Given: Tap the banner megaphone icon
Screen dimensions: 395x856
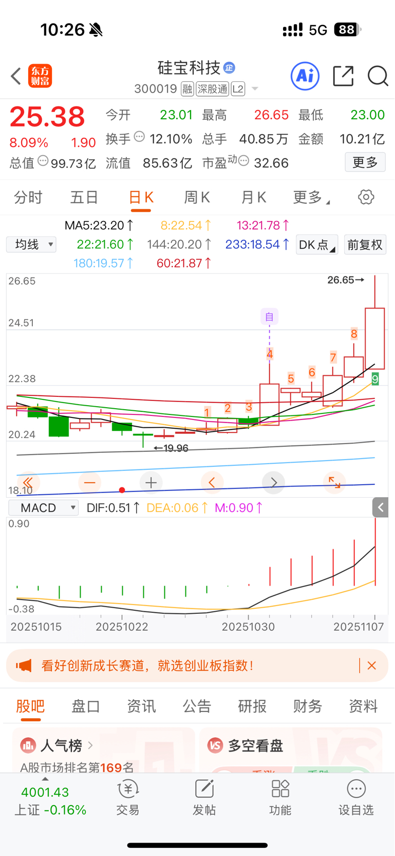Looking at the screenshot, I should tap(24, 666).
